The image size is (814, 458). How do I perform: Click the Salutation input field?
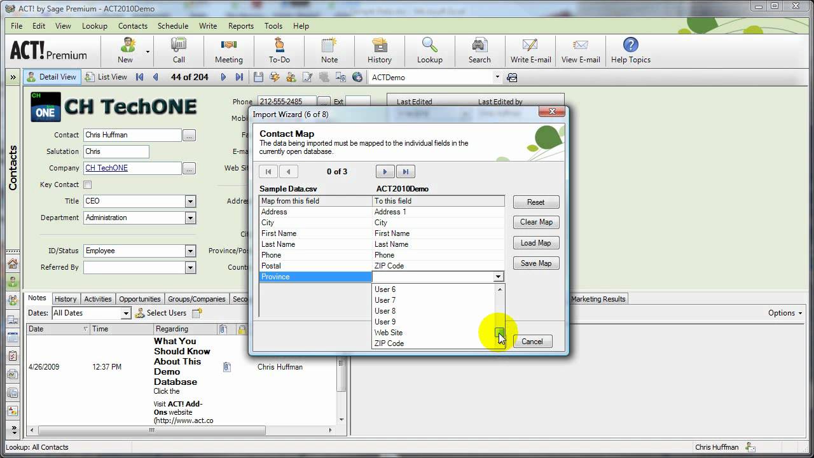pos(116,151)
